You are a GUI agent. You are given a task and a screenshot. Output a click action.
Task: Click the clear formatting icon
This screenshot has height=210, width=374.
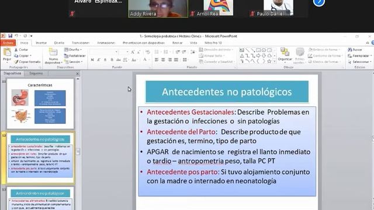coord(148,52)
